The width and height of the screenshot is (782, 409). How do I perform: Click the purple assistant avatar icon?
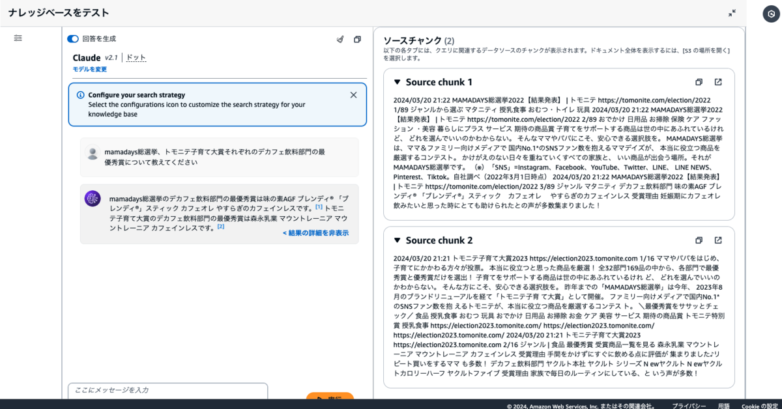click(93, 199)
